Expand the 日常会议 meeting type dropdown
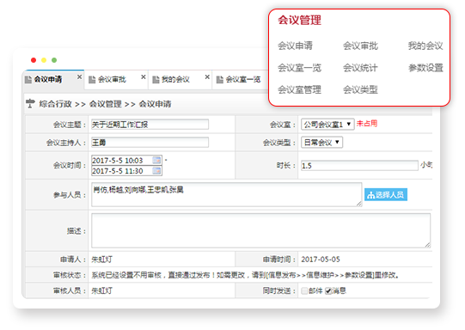This screenshot has height=330, width=465. [x=321, y=143]
